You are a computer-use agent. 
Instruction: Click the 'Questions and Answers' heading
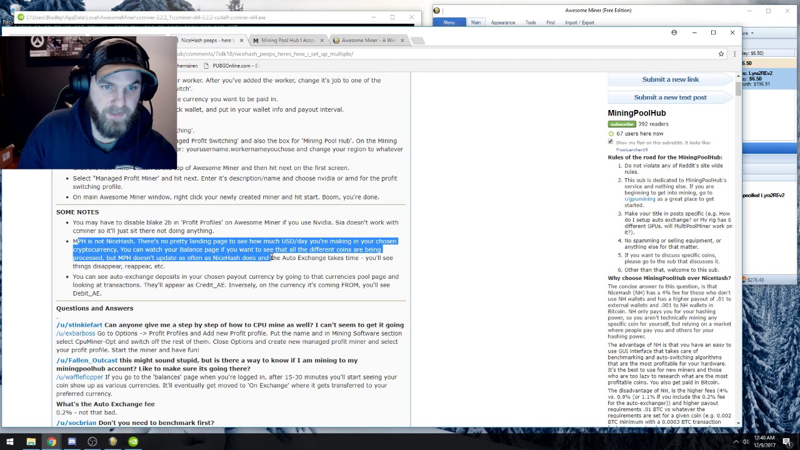pos(94,308)
